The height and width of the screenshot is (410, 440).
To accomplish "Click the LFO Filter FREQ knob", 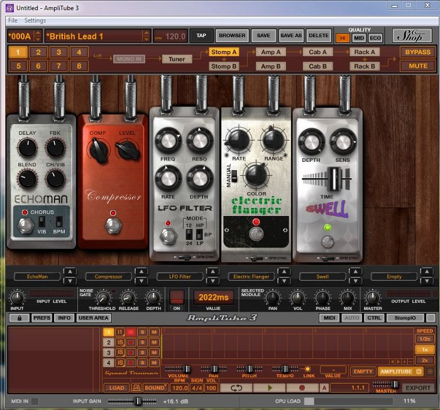I will [168, 140].
